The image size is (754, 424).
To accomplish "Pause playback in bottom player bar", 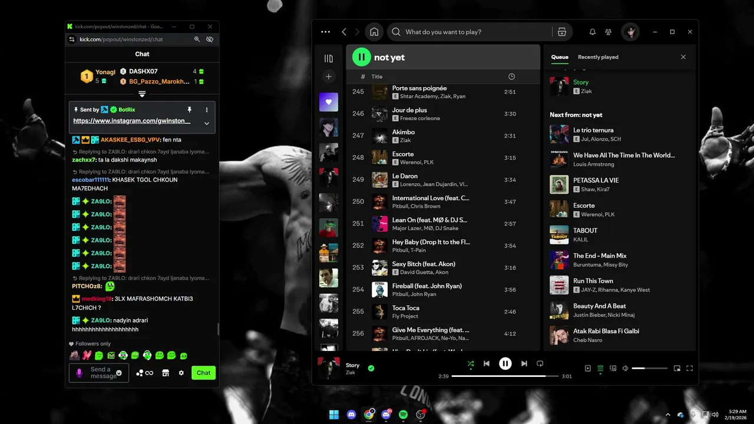I will click(505, 363).
